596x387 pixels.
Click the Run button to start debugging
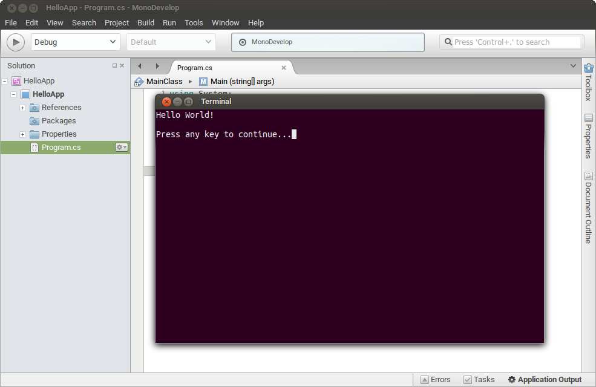point(15,42)
